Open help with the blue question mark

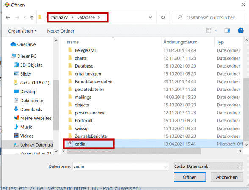241,30
